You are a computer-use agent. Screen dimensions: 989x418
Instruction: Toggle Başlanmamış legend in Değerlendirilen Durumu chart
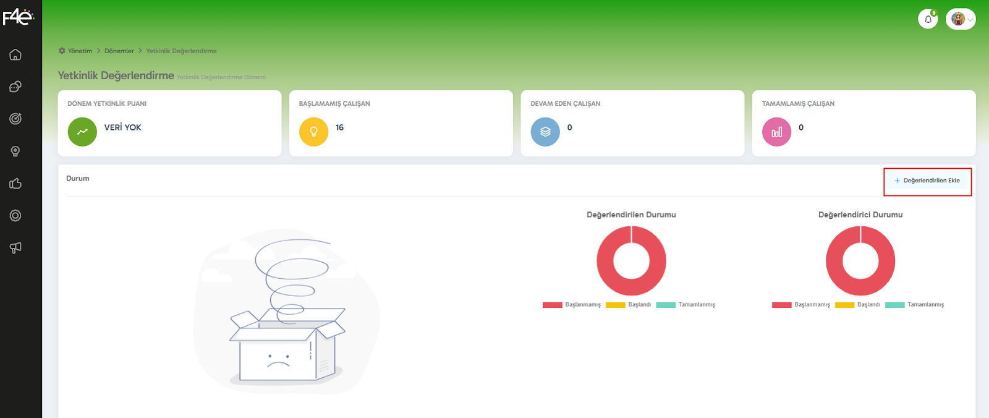(572, 305)
